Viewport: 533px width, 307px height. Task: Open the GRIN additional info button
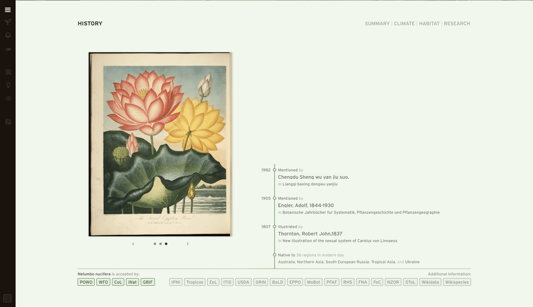click(x=261, y=282)
